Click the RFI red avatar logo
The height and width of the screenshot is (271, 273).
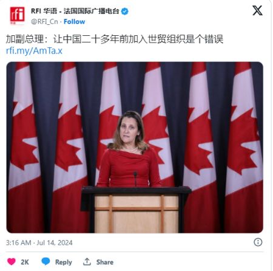tap(18, 16)
